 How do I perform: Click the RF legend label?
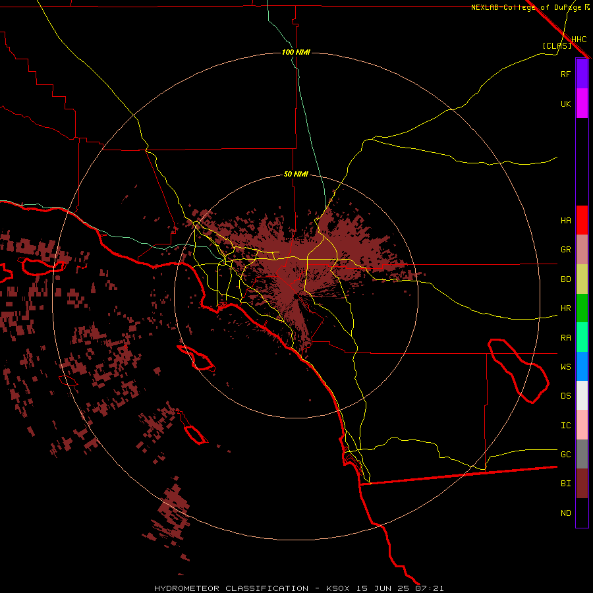(x=565, y=74)
